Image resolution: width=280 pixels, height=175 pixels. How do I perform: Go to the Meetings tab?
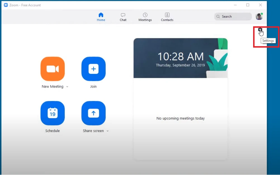coord(145,17)
